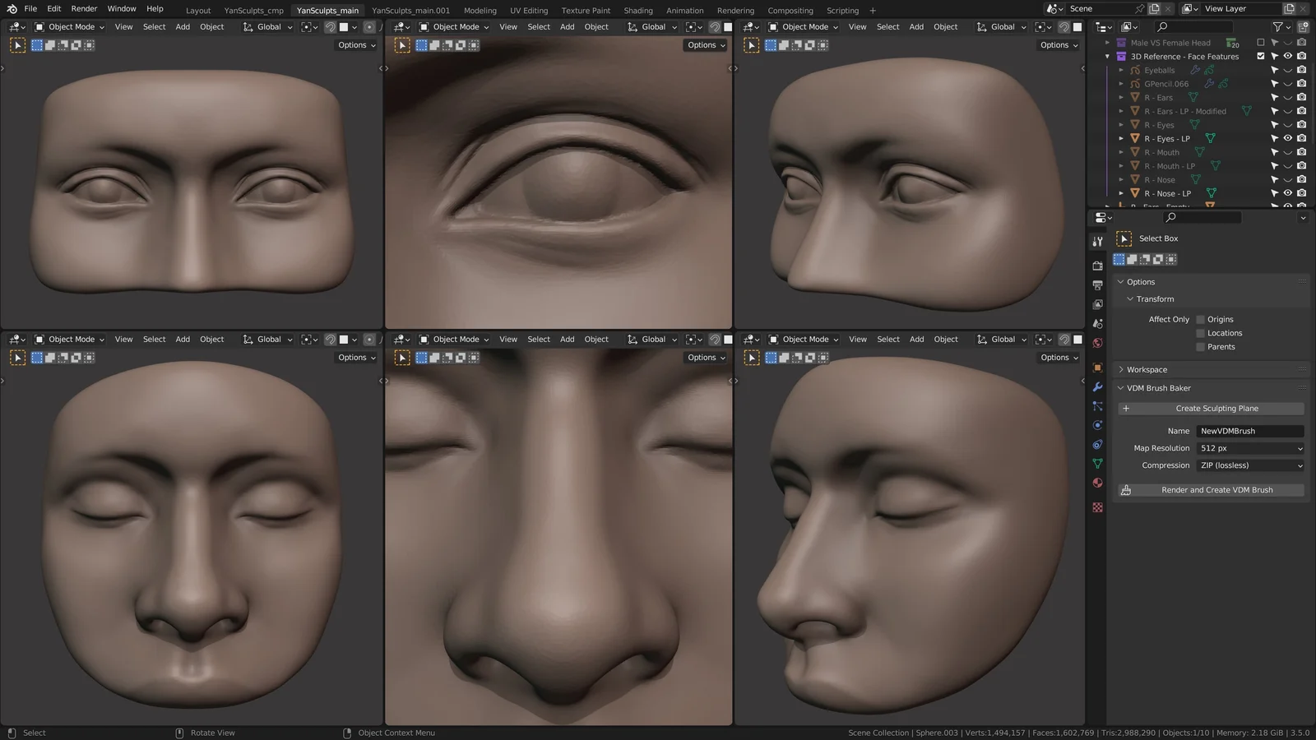1316x740 pixels.
Task: Hide R - Eyes - LP using its eye toggle
Action: click(x=1287, y=138)
